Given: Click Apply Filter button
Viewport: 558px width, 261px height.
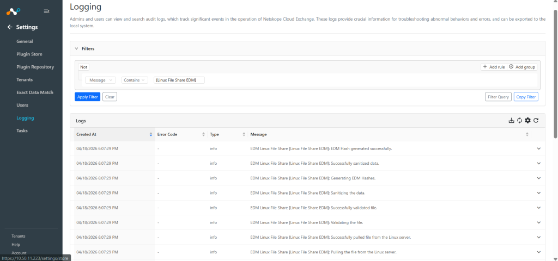Looking at the screenshot, I should (x=88, y=97).
